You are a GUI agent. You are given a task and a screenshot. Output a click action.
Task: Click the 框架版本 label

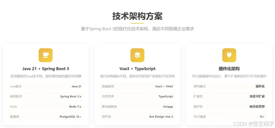16,96
